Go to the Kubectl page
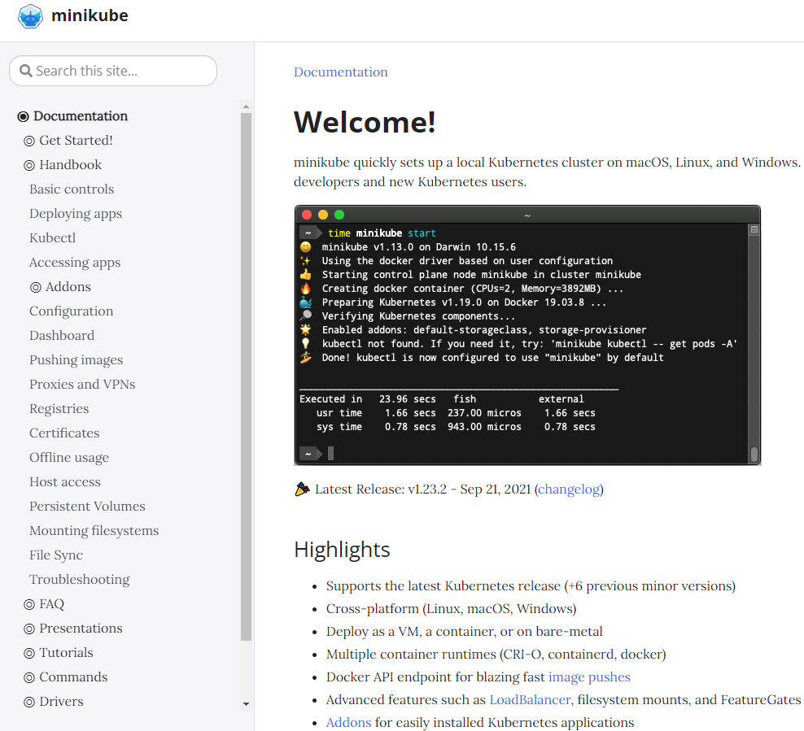The image size is (804, 731). (x=53, y=238)
